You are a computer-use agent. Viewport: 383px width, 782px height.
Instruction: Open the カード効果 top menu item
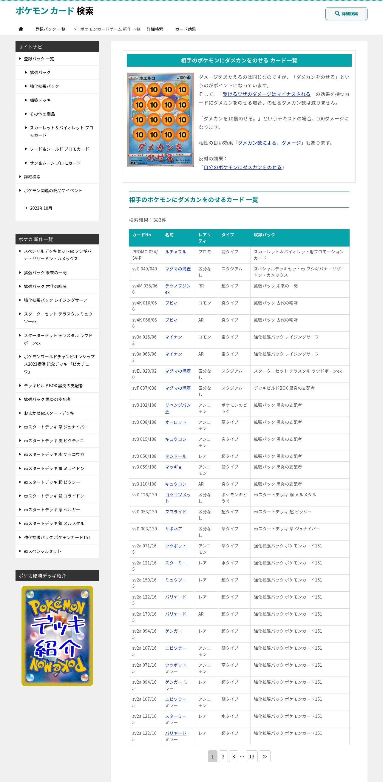[x=186, y=29]
